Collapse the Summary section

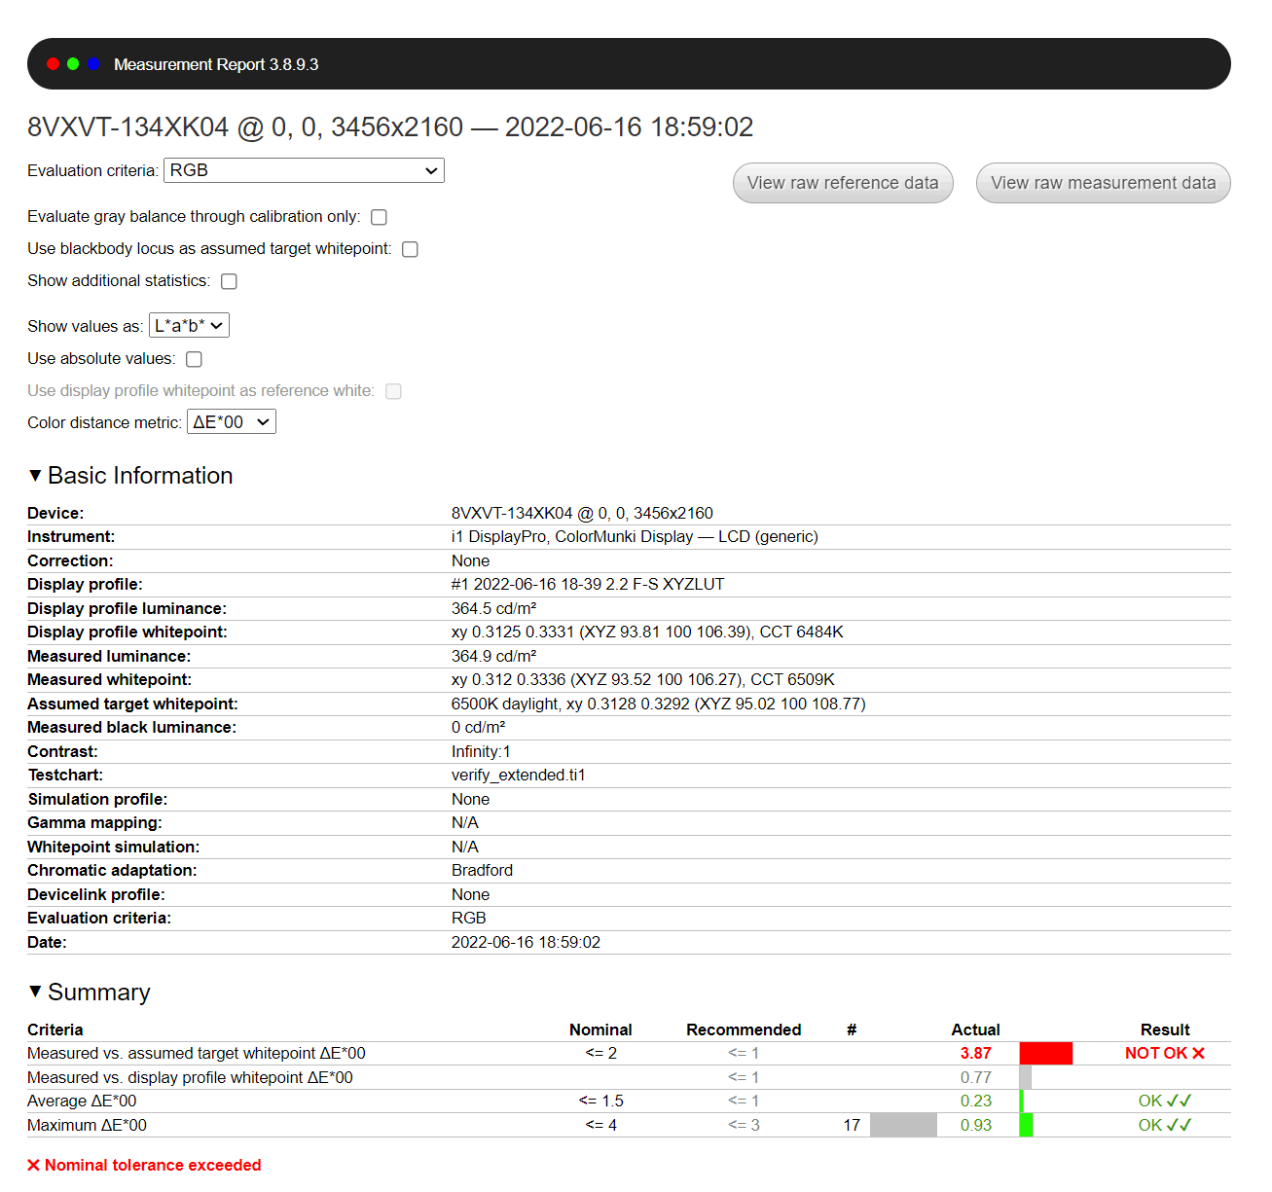36,992
